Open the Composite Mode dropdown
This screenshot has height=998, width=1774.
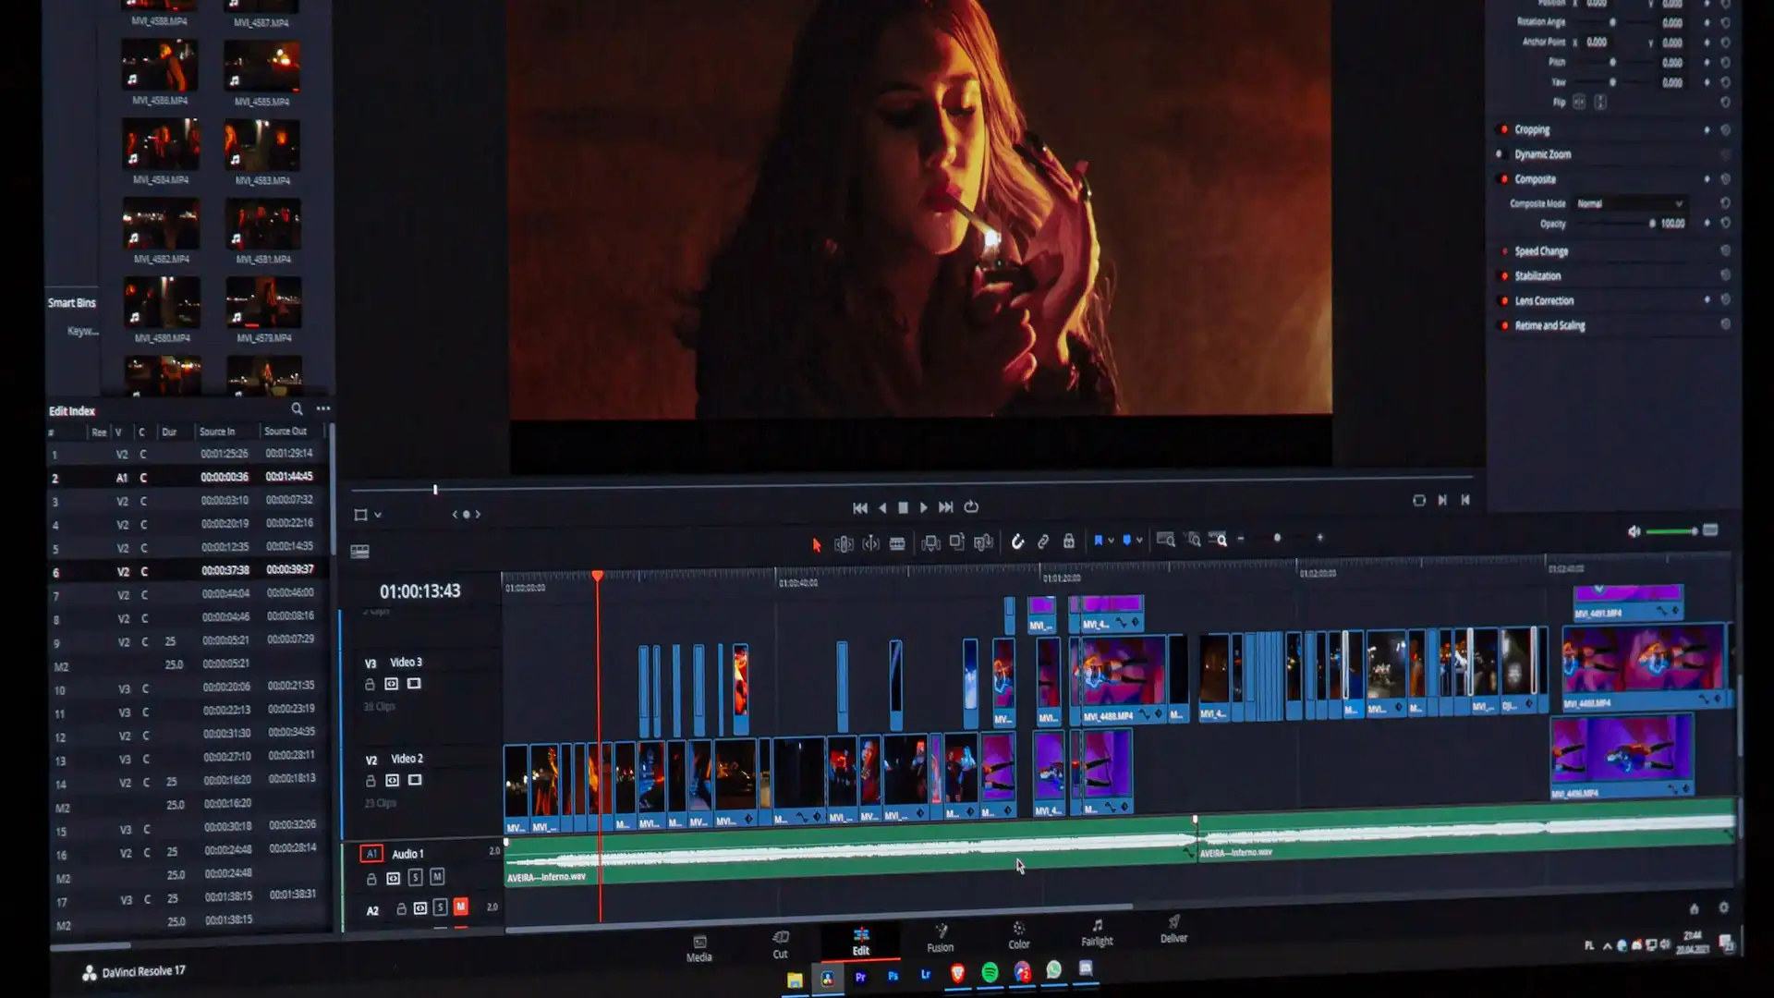click(x=1629, y=203)
